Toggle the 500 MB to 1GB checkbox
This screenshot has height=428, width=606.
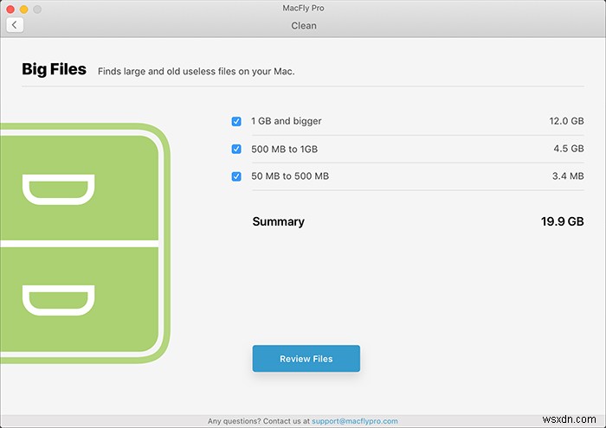point(236,149)
